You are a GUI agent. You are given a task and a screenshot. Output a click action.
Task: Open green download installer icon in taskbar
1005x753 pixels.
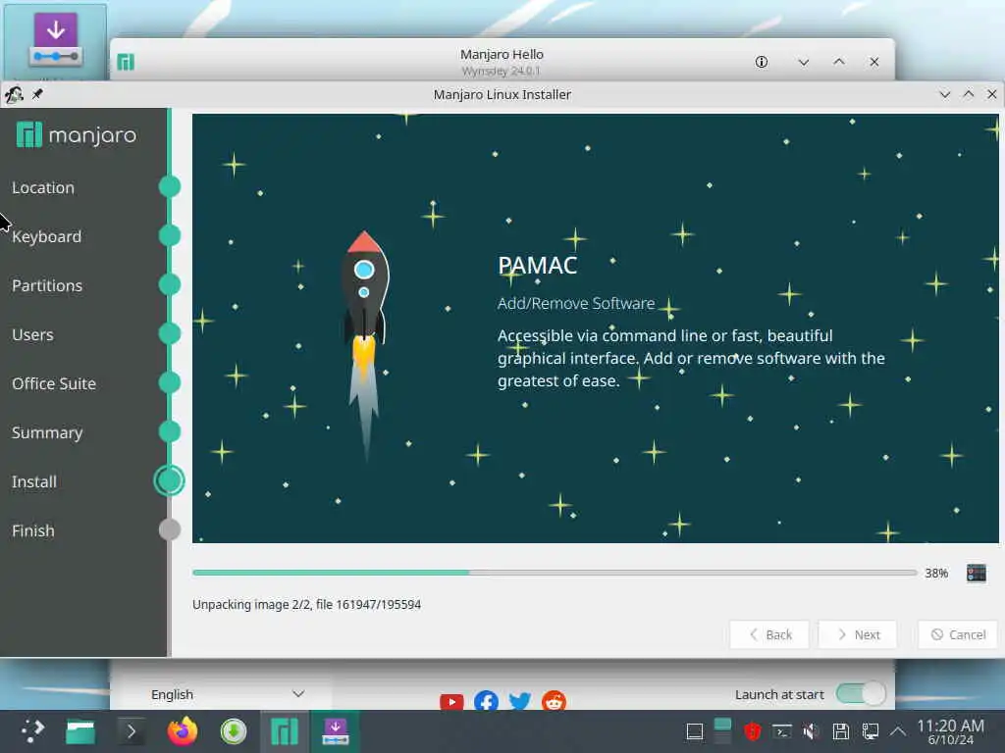click(234, 731)
